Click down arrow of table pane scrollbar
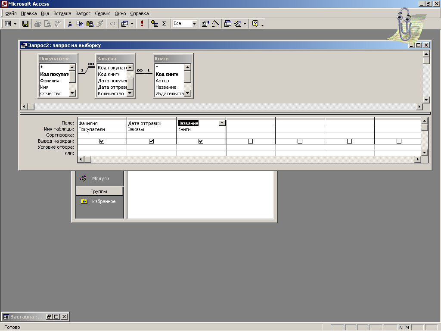Image resolution: width=441 pixels, height=331 pixels. (x=426, y=100)
